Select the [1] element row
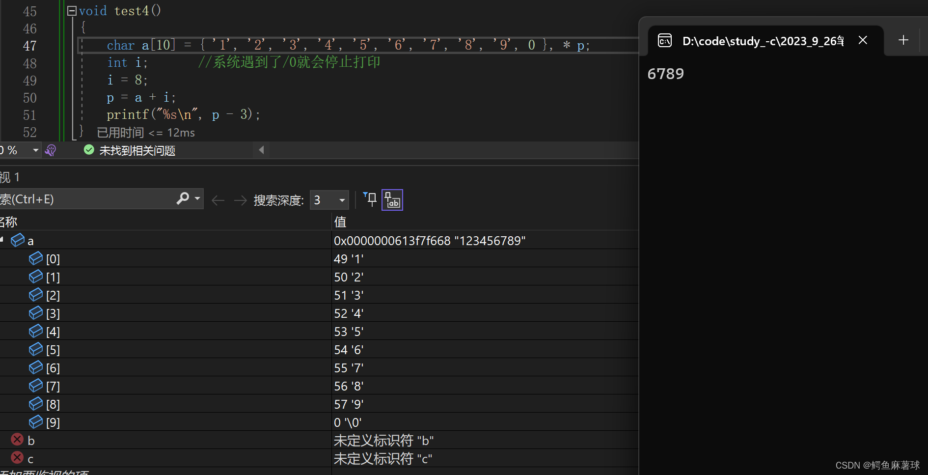This screenshot has width=928, height=475. point(319,277)
